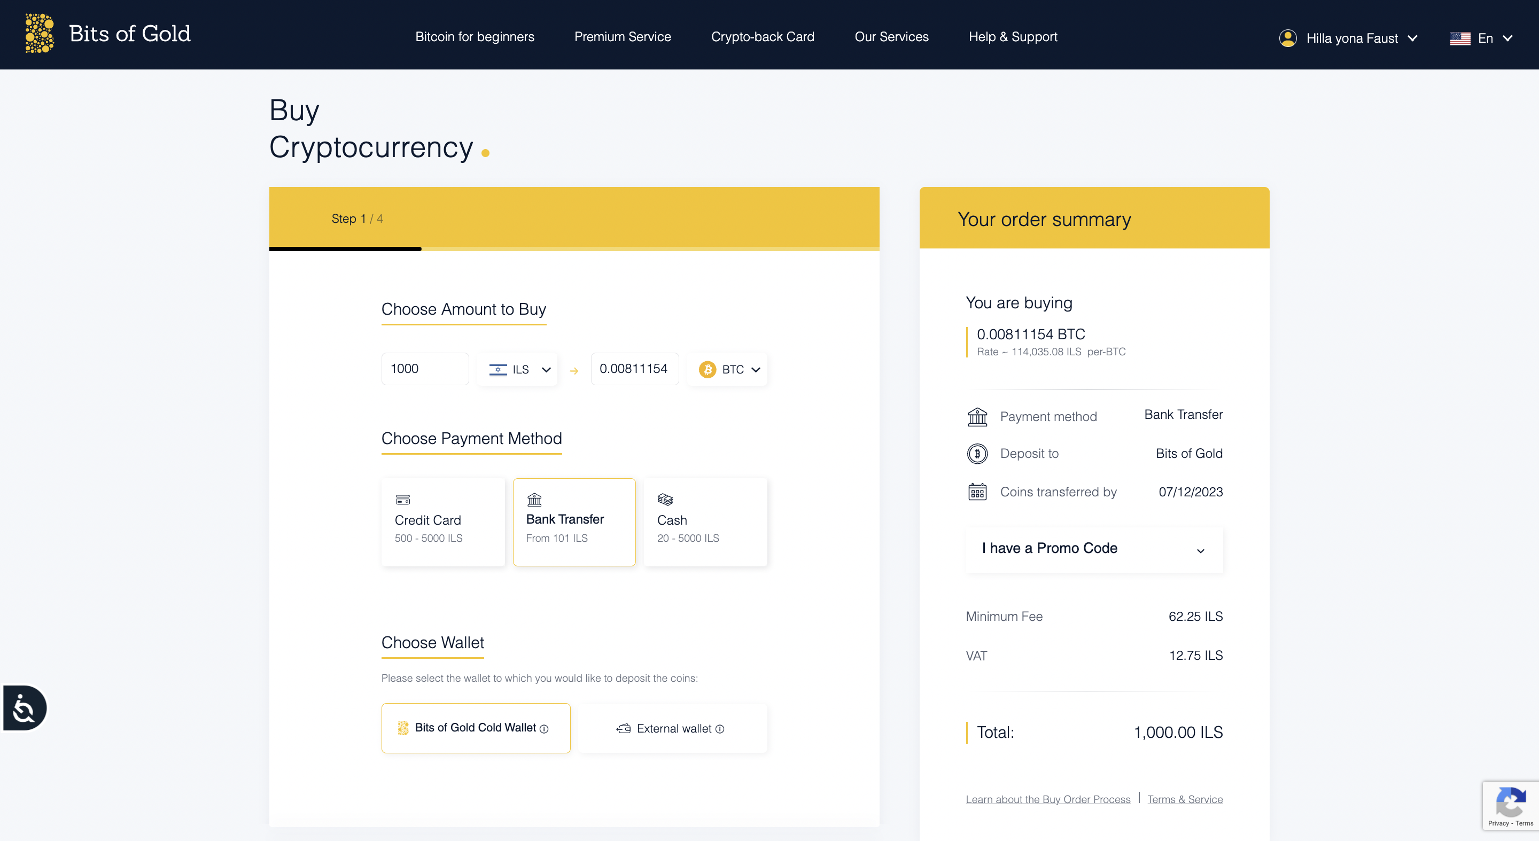Select the Bits of Gold Cold Wallet
This screenshot has height=841, width=1539.
(476, 727)
